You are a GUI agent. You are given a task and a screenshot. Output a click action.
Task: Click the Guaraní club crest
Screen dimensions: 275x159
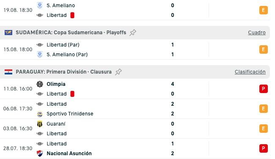40,124
